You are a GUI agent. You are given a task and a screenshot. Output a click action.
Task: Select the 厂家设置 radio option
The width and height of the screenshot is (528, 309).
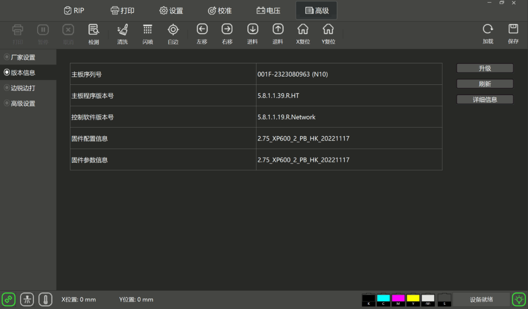20,57
